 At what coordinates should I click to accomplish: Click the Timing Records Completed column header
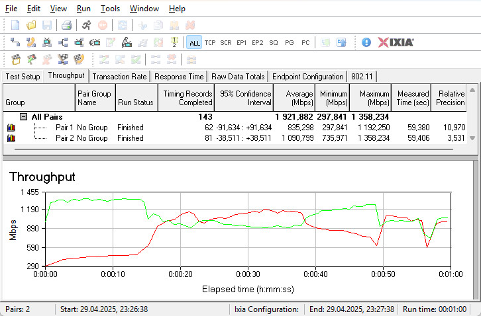click(x=186, y=98)
